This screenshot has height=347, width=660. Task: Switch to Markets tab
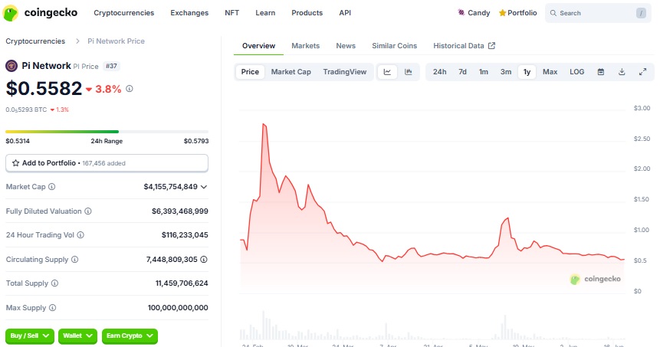coord(306,46)
